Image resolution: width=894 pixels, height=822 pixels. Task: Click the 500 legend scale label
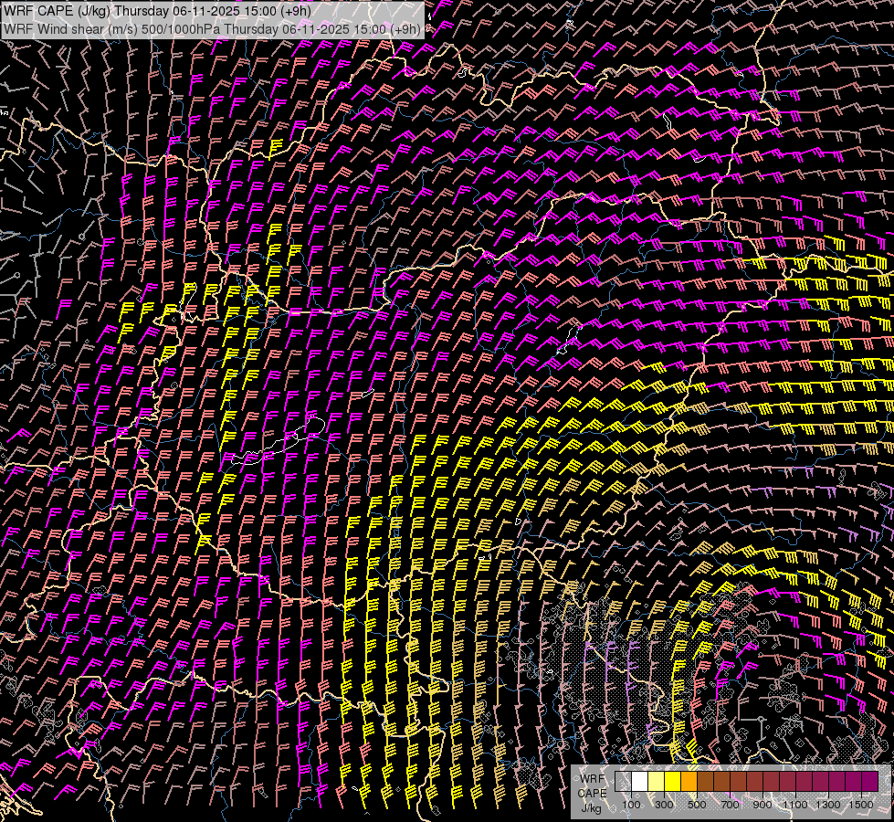pos(697,804)
